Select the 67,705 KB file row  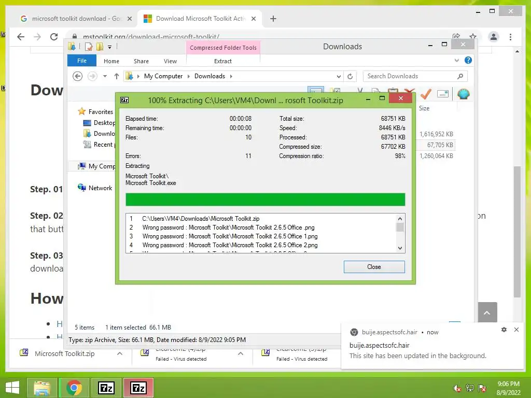pos(437,145)
